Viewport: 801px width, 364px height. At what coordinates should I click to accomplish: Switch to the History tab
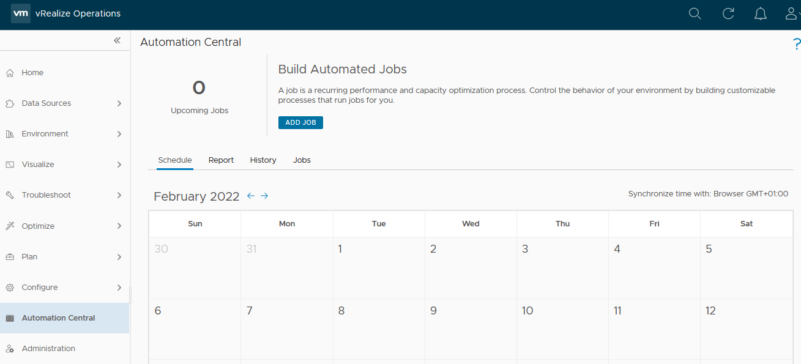tap(263, 160)
